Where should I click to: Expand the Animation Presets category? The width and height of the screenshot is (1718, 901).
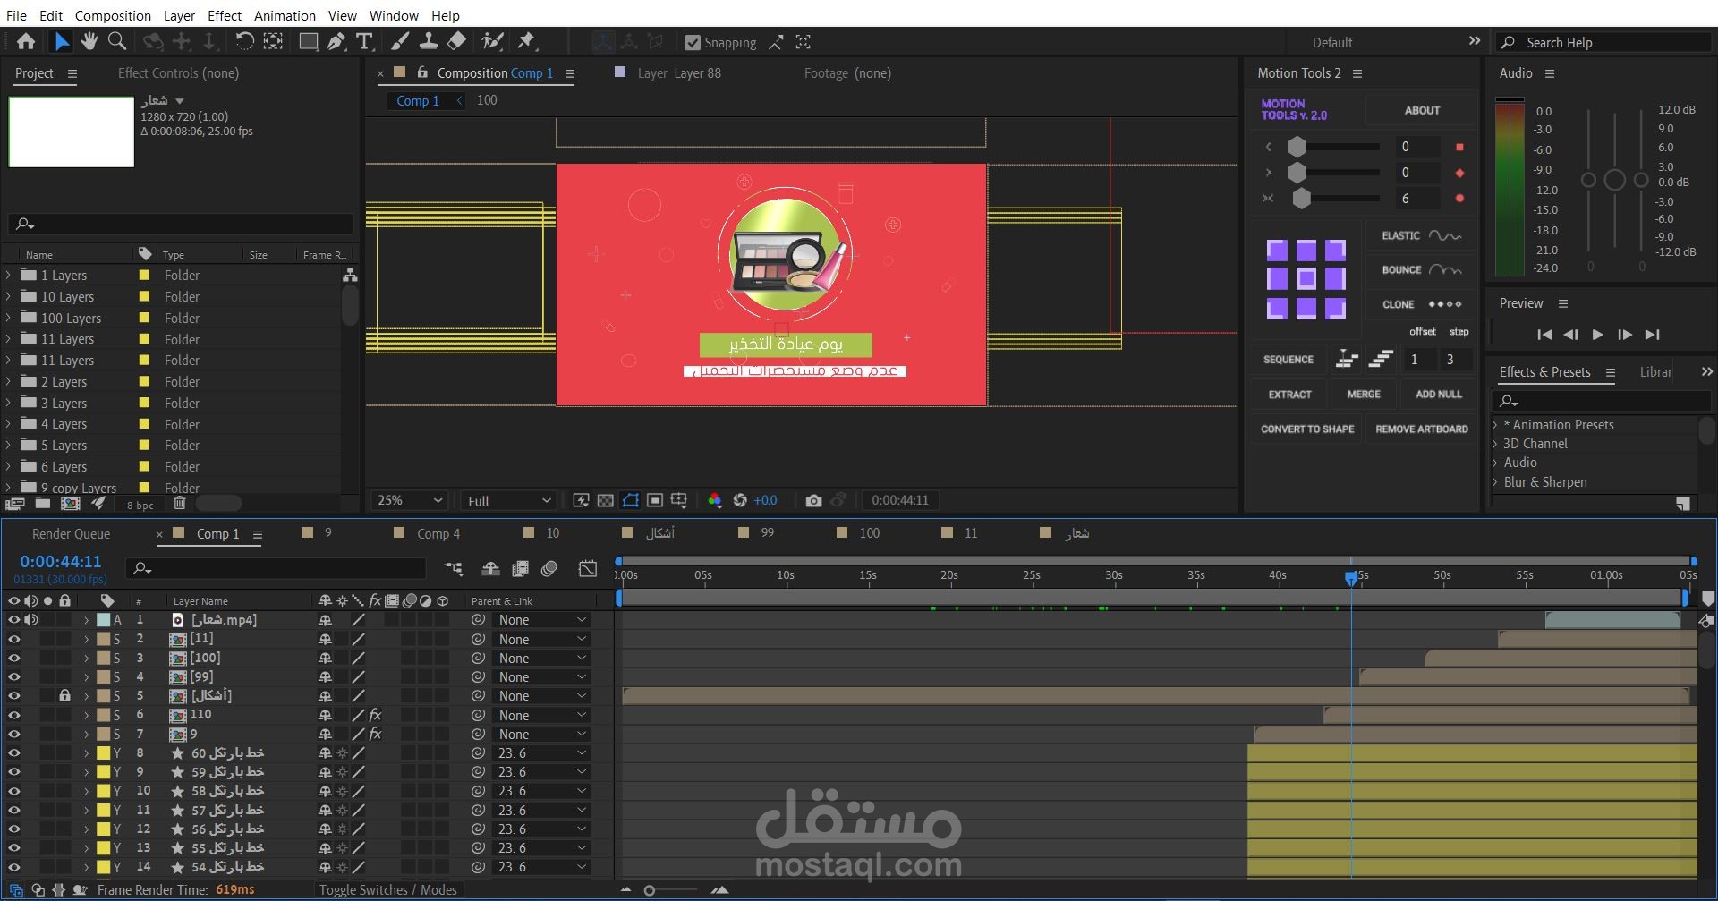click(1495, 425)
